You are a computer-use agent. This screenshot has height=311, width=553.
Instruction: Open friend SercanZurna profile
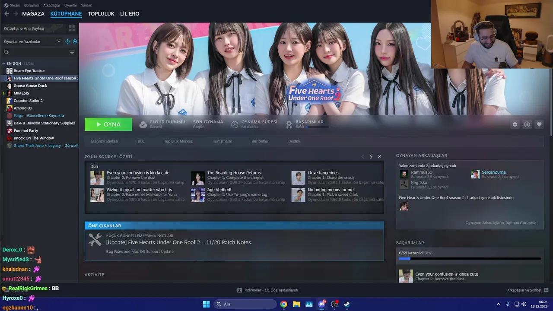(x=493, y=172)
